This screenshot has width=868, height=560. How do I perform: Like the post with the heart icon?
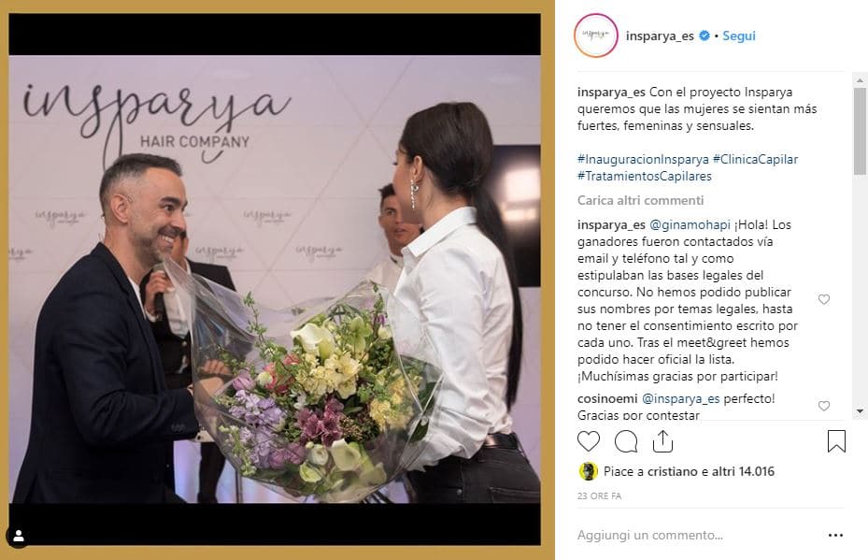tap(589, 441)
